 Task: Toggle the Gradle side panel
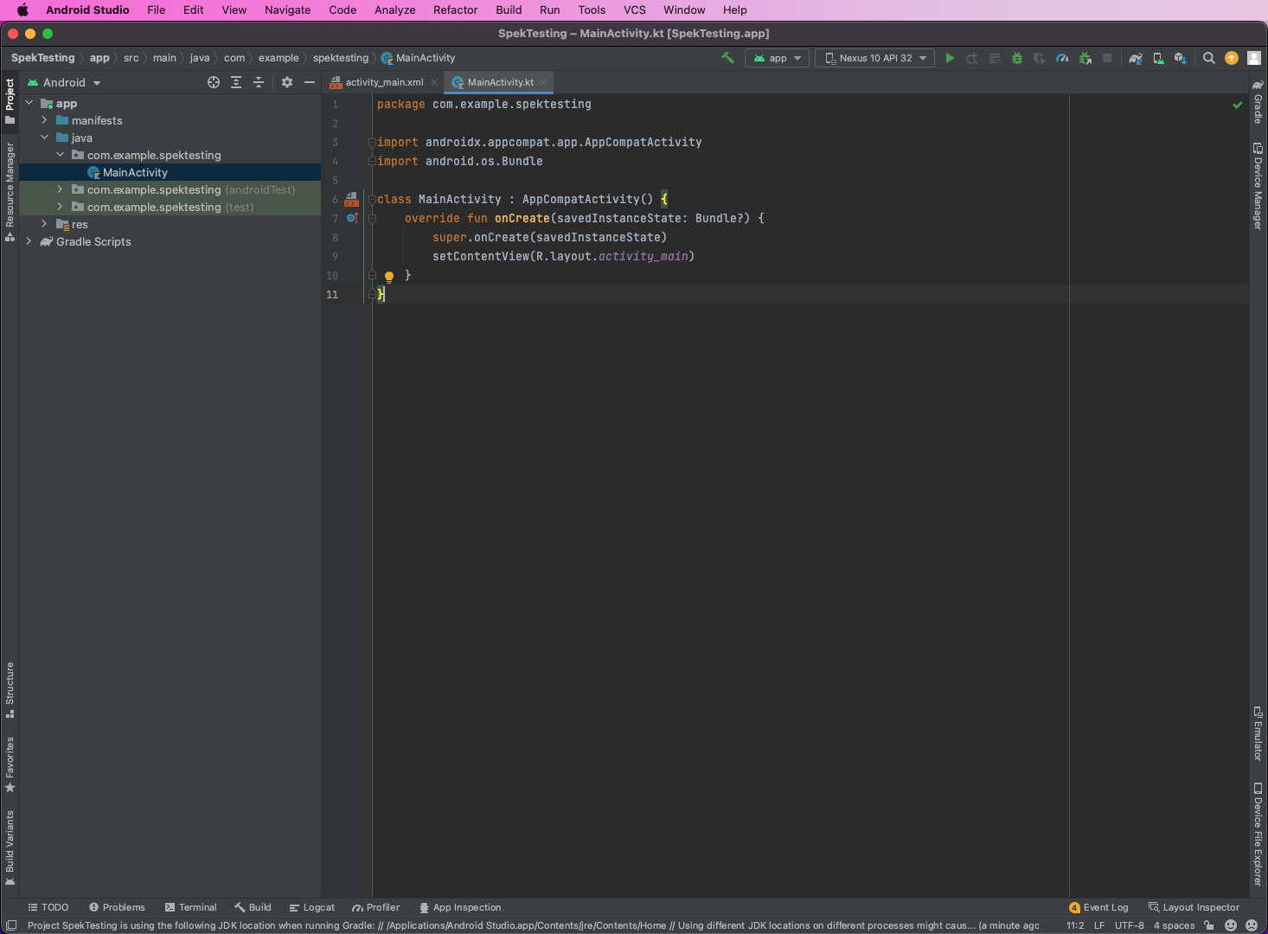click(1258, 102)
